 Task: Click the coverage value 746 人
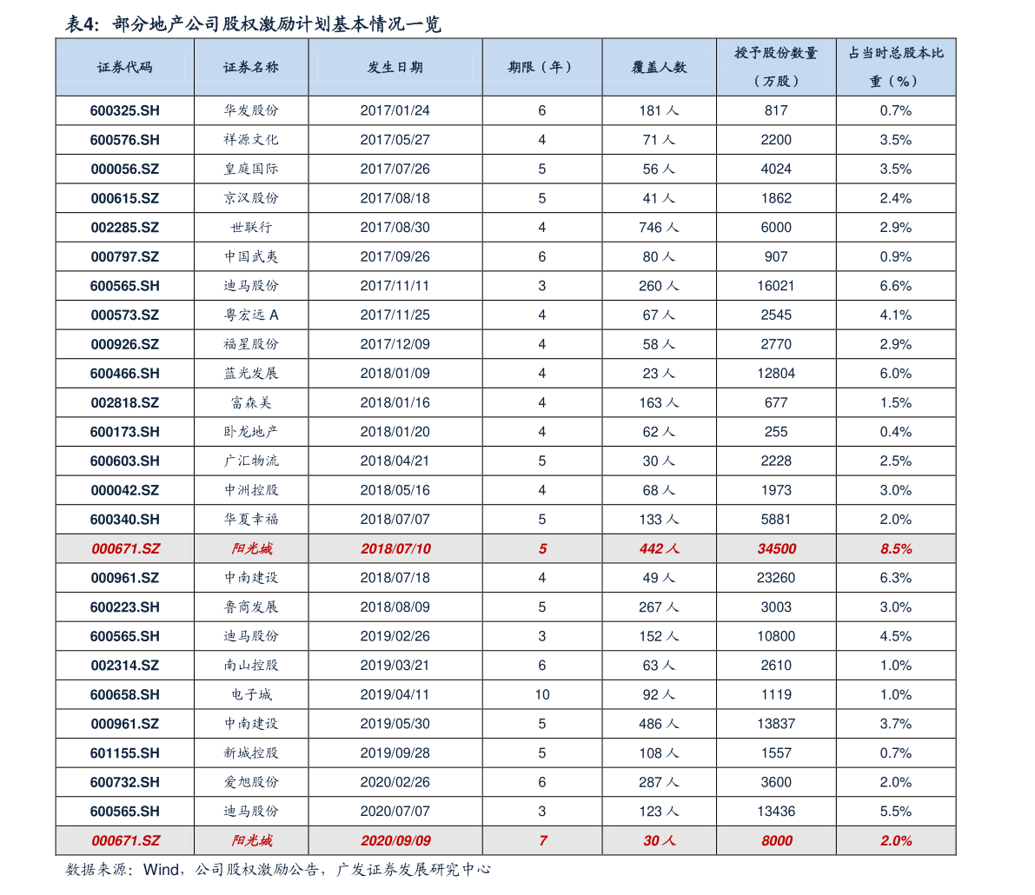658,228
